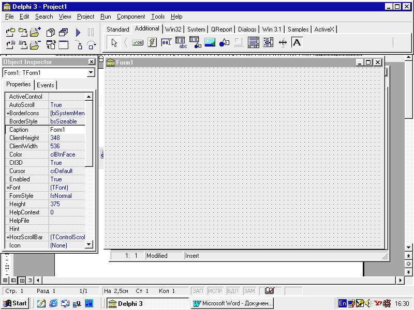Select the Color property value clBtnFace

tap(67, 154)
